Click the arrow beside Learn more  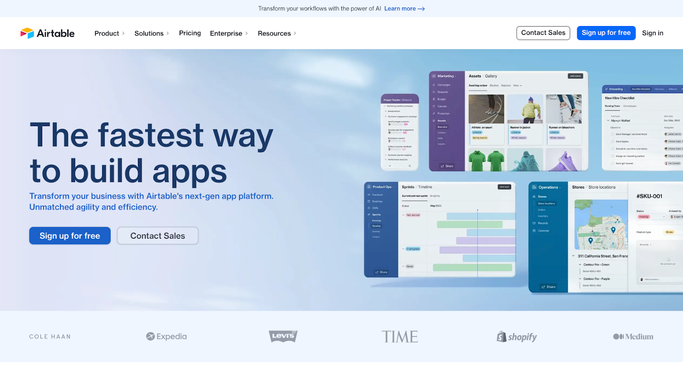tap(421, 9)
